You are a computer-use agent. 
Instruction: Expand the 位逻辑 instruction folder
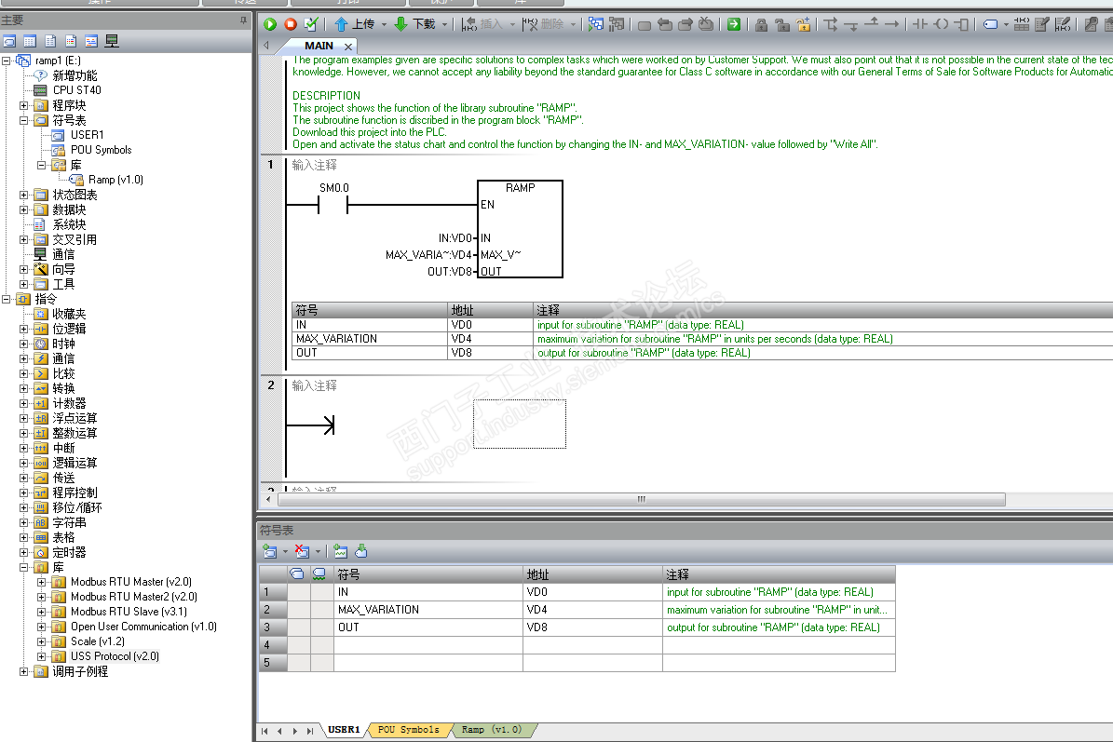24,330
